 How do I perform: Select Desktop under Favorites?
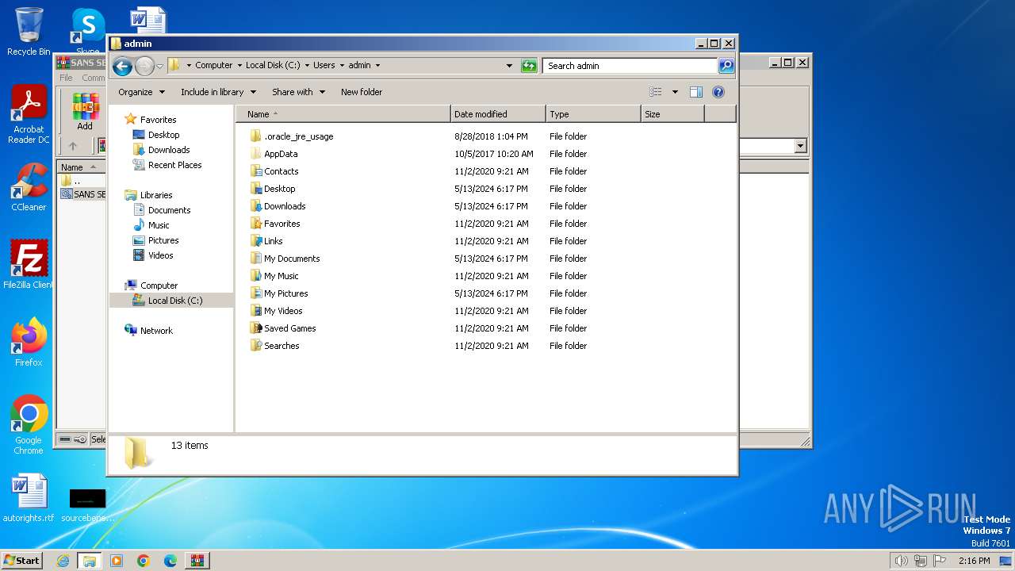[163, 135]
